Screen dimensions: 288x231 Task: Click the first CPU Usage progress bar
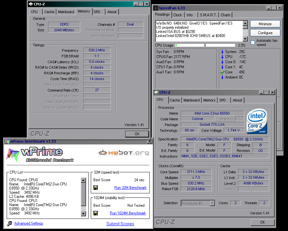[189, 45]
